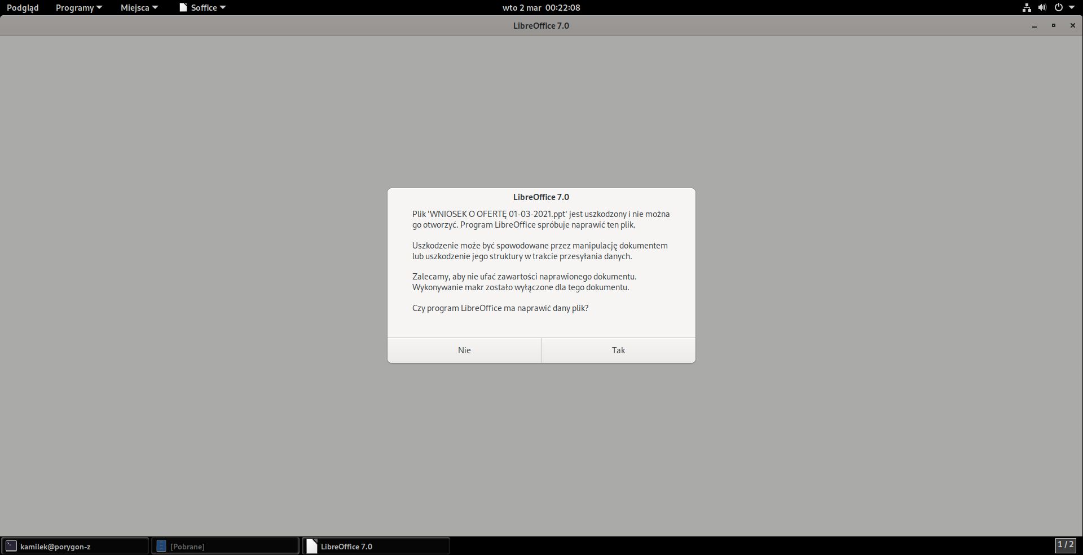
Task: Open the clock and calendar panel
Action: coord(541,8)
